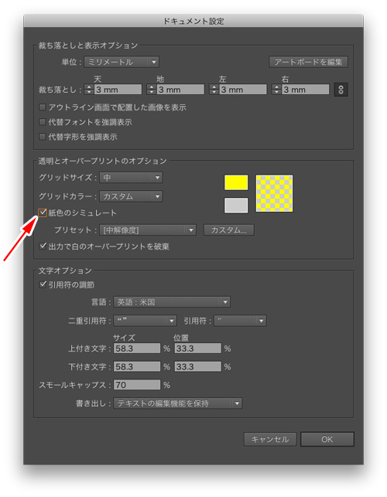Toggle 引用符の調節 checkbox

coord(43,284)
